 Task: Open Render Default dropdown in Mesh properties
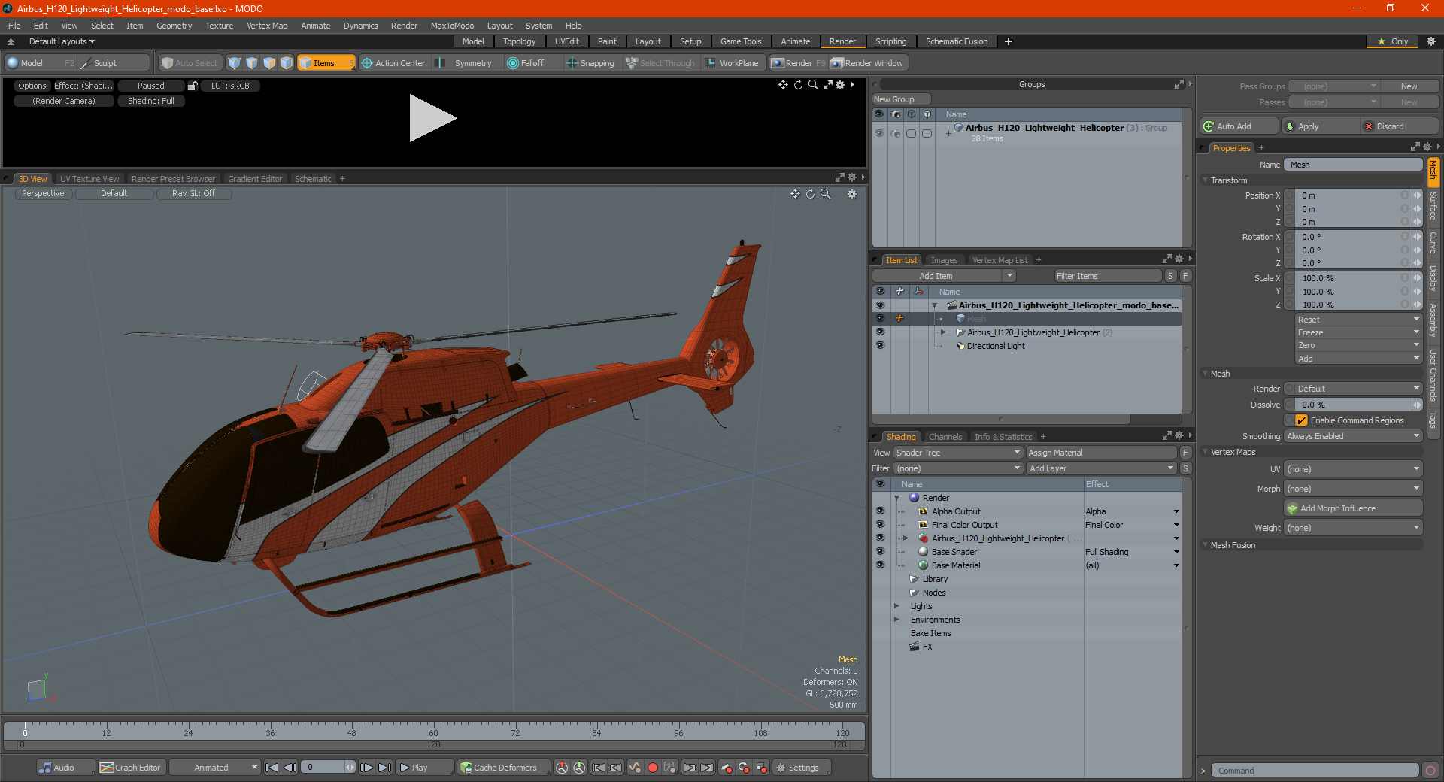pyautogui.click(x=1358, y=389)
